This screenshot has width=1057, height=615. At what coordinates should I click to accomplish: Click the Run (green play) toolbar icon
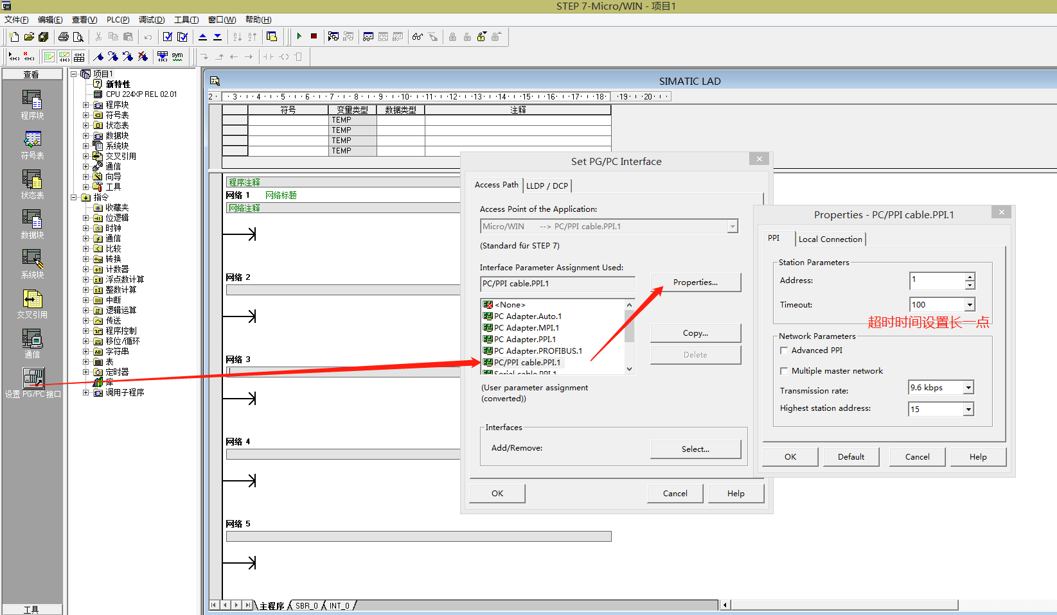point(299,37)
